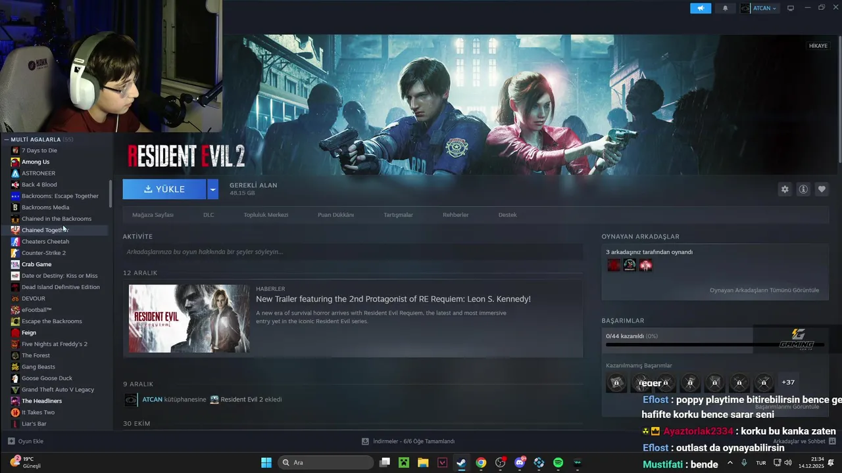This screenshot has width=842, height=473.
Task: Select Five Nights at Freddy's 2
Action: 54,344
